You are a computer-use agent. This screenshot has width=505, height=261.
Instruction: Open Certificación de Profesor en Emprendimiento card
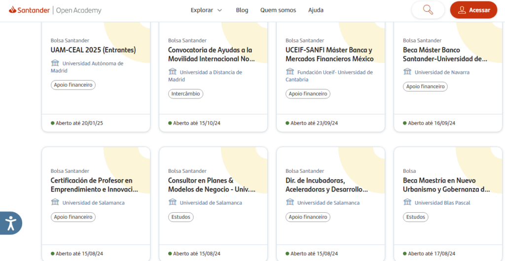click(94, 185)
